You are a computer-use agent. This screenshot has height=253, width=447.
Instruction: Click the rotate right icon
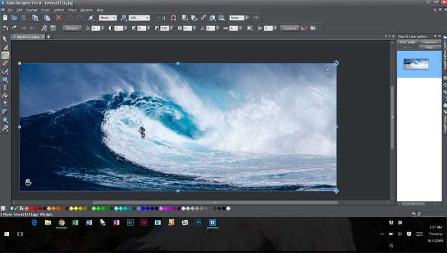point(15,28)
